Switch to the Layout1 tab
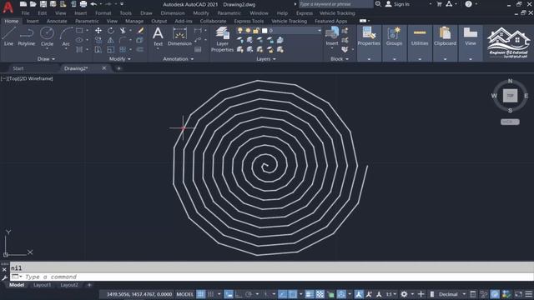The height and width of the screenshot is (300, 534). [x=43, y=285]
